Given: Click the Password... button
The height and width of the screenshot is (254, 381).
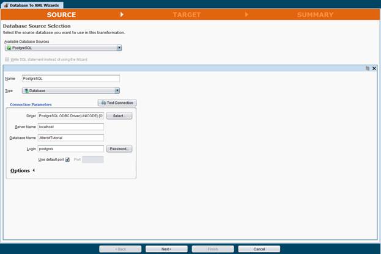Looking at the screenshot, I should point(119,149).
